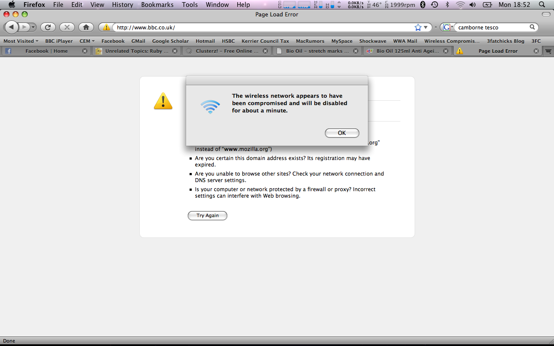Open the Bookmarks menu
This screenshot has height=346, width=554.
click(157, 5)
